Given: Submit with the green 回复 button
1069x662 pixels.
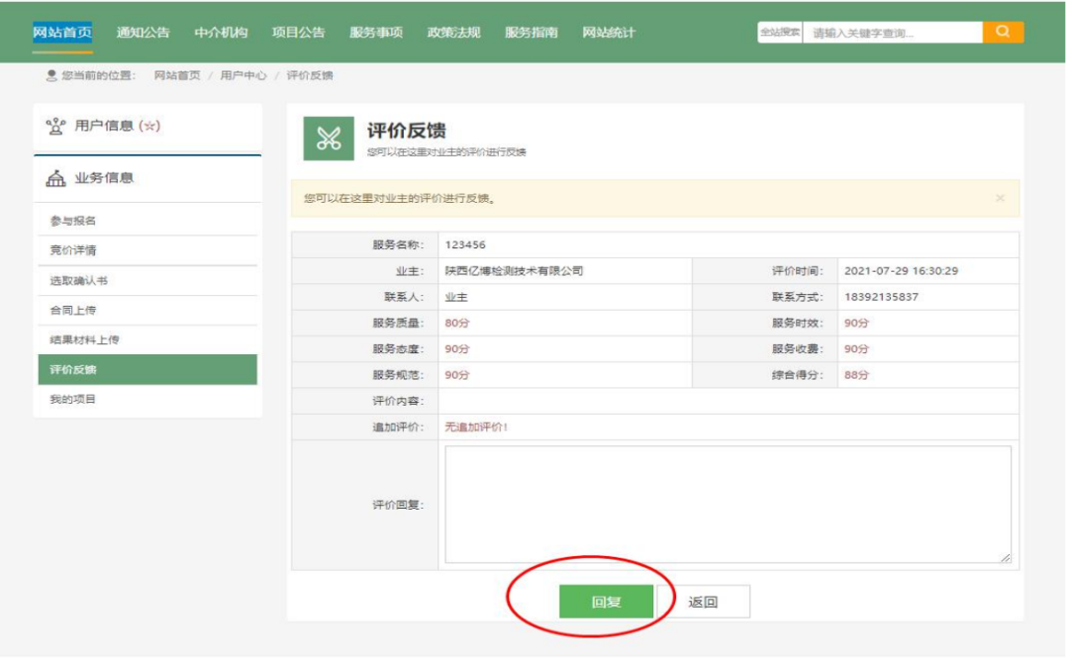Looking at the screenshot, I should pyautogui.click(x=606, y=602).
